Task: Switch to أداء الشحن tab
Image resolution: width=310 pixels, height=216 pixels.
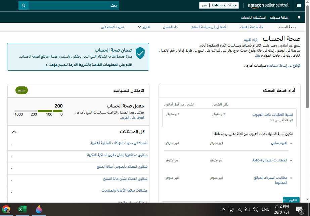Action: click(171, 27)
